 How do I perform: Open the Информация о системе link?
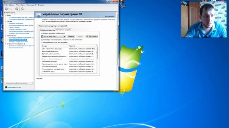pos(14,87)
